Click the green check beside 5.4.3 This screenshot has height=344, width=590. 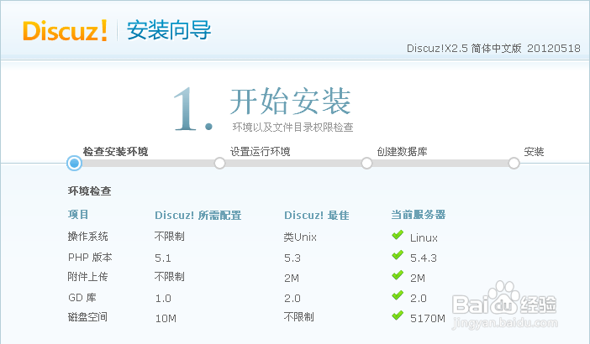(x=398, y=256)
